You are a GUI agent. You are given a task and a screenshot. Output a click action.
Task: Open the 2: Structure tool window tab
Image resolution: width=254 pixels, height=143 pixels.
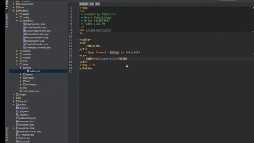click(7, 21)
